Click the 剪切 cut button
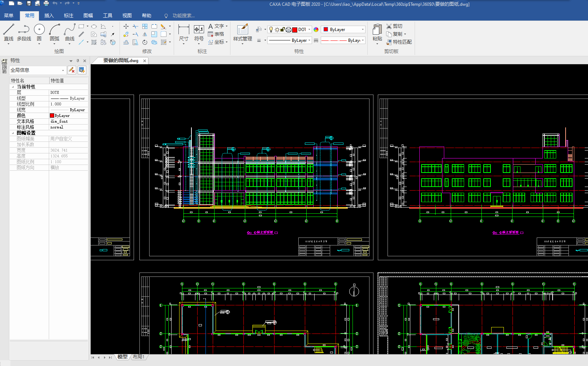This screenshot has width=588, height=366. 394,26
